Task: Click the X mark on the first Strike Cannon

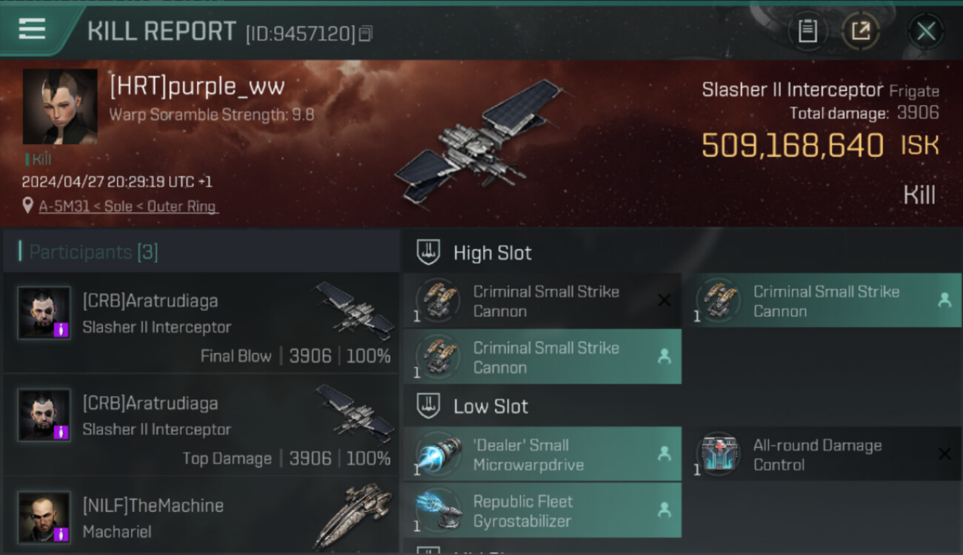Action: click(664, 300)
